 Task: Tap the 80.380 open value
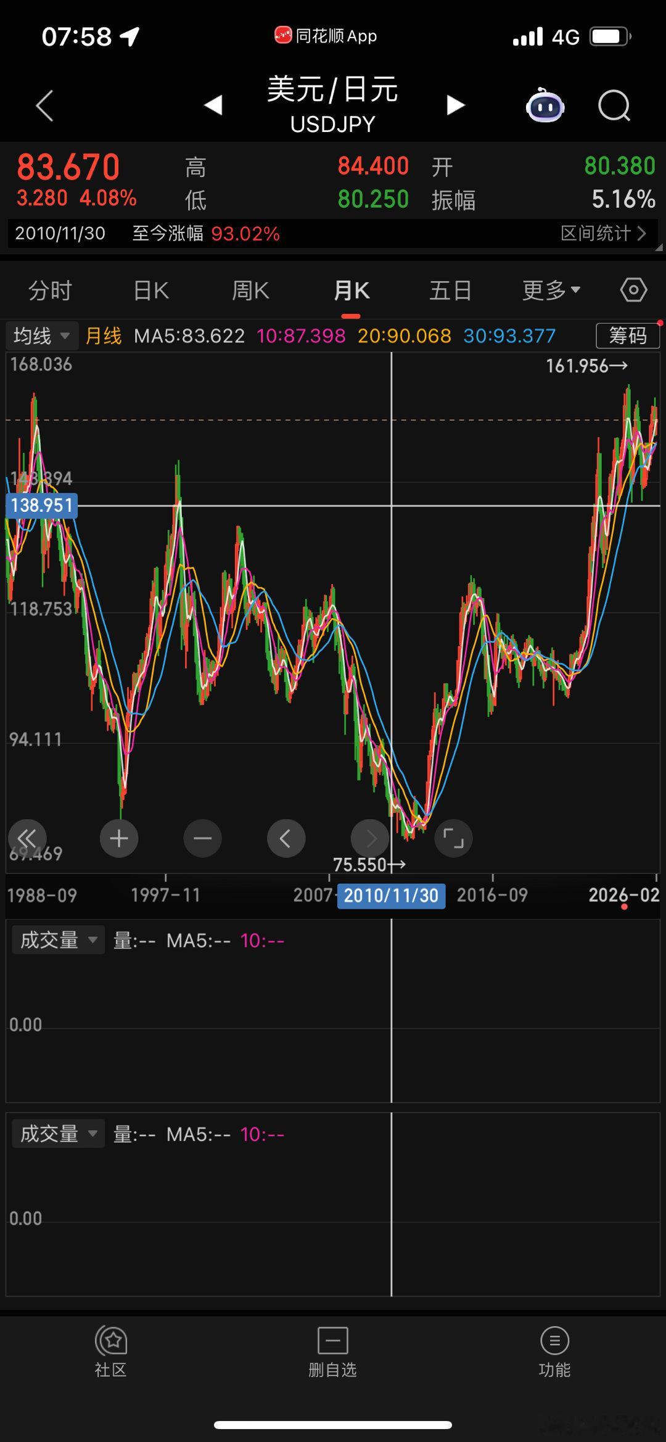tap(620, 166)
